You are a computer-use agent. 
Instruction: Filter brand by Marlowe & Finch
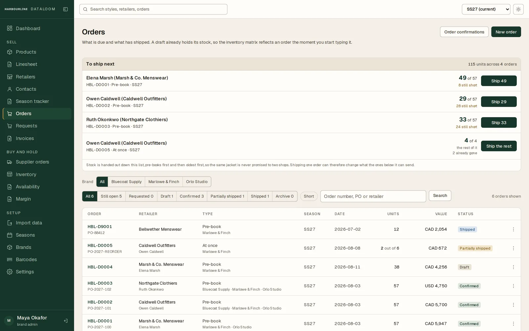164,182
